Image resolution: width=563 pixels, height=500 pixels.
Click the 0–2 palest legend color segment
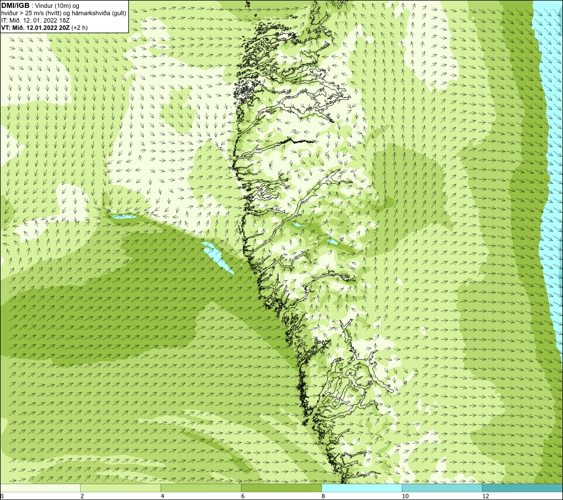[40, 488]
